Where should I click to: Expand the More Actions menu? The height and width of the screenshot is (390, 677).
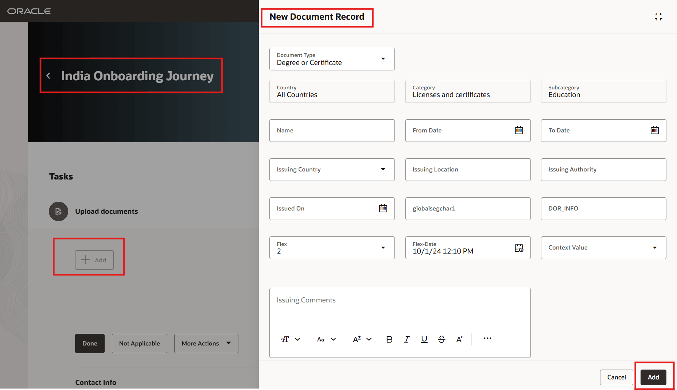(x=206, y=343)
